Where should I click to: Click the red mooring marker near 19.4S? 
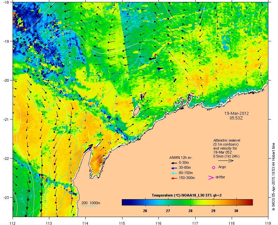click(x=156, y=56)
